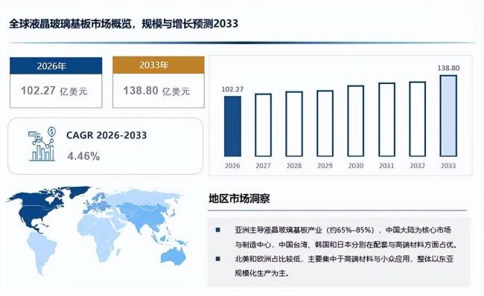484x296 pixels.
Task: Click the 2033 axis label
Action: coord(448,166)
